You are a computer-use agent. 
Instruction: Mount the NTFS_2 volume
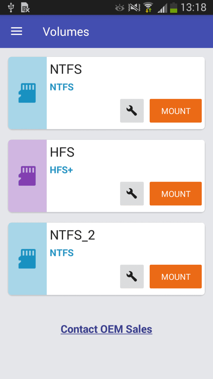click(x=176, y=277)
